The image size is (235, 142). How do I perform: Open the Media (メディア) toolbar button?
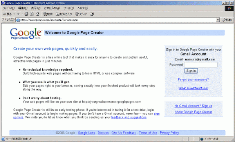coord(81,14)
